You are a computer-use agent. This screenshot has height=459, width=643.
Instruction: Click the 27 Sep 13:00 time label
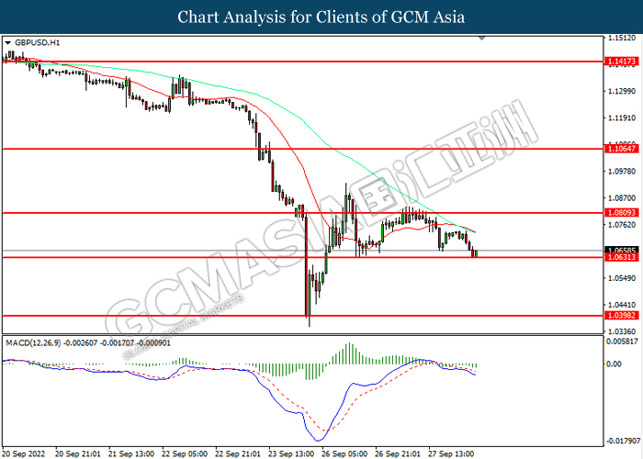(451, 454)
